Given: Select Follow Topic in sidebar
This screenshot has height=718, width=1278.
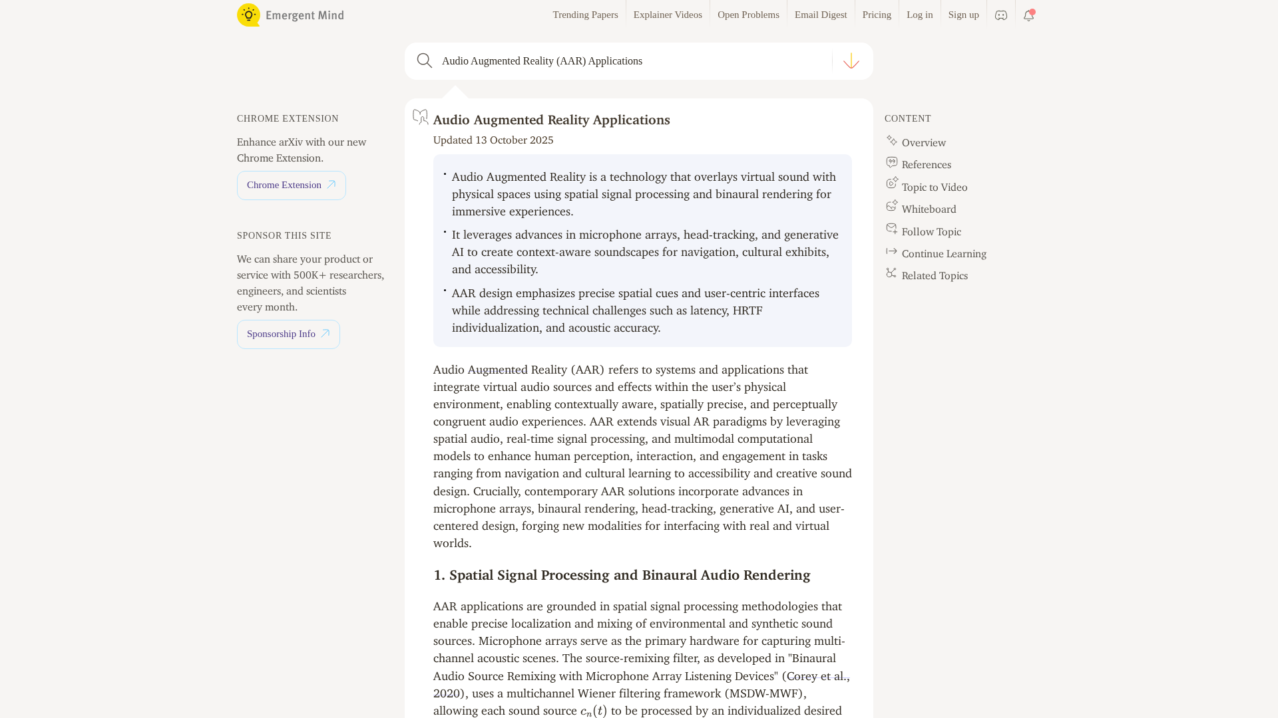Looking at the screenshot, I should coord(931,232).
